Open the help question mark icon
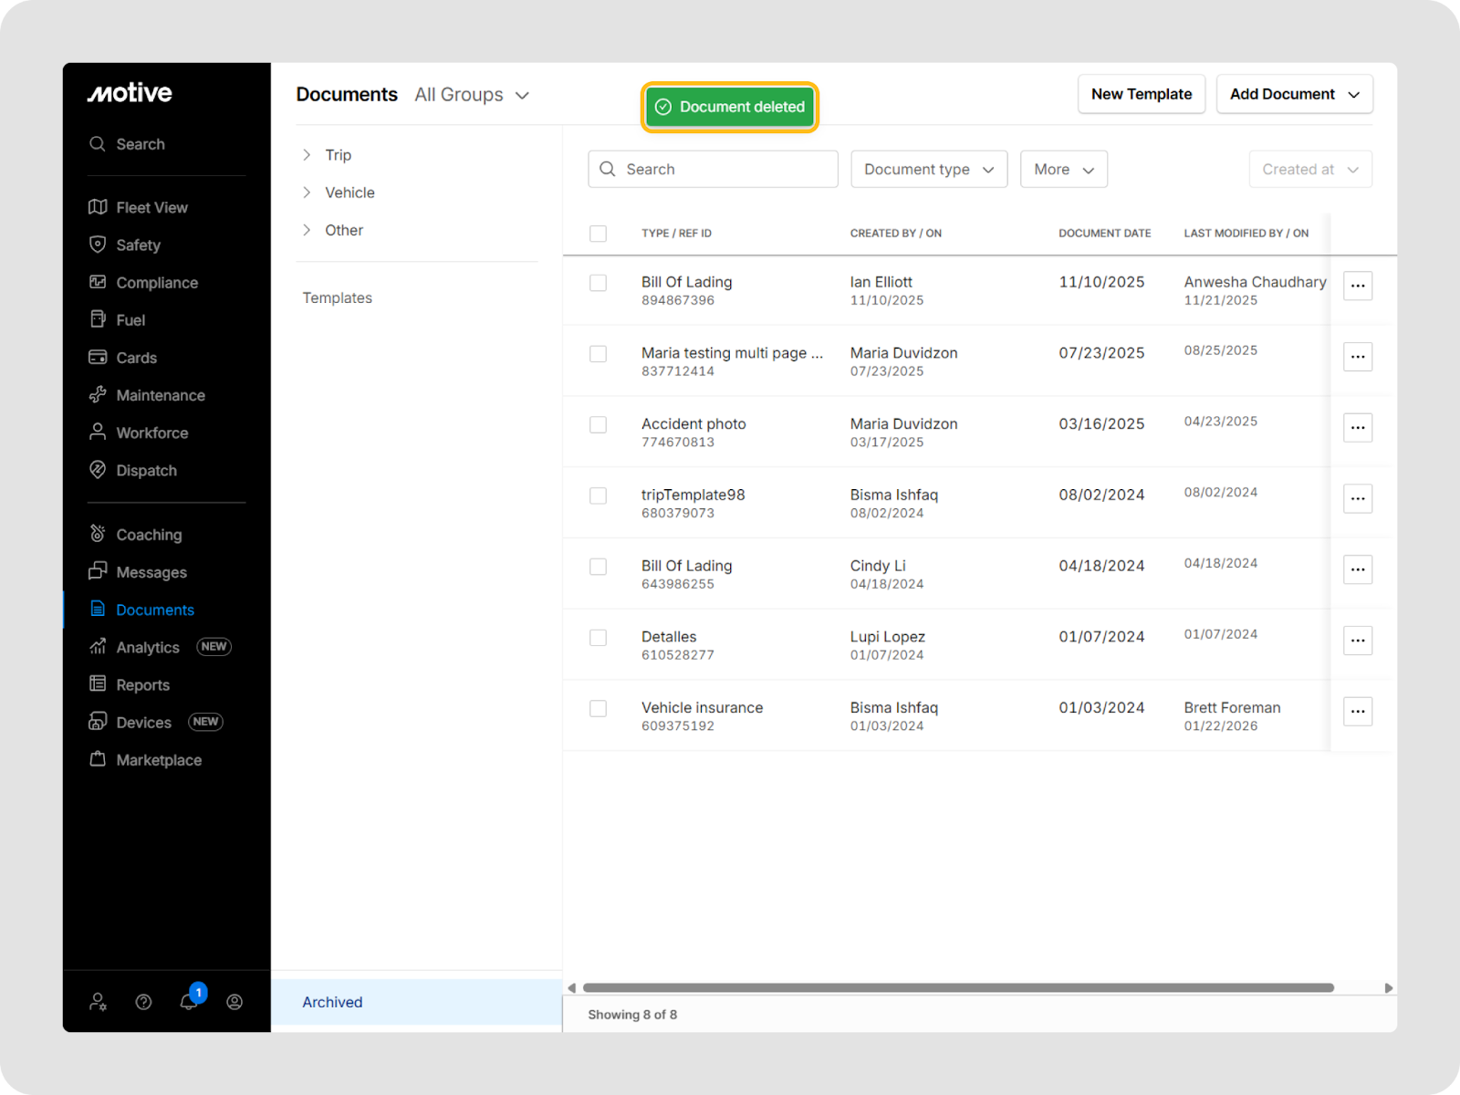Image resolution: width=1460 pixels, height=1095 pixels. coord(143,1002)
